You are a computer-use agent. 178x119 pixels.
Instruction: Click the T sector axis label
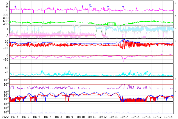pos(7,29)
